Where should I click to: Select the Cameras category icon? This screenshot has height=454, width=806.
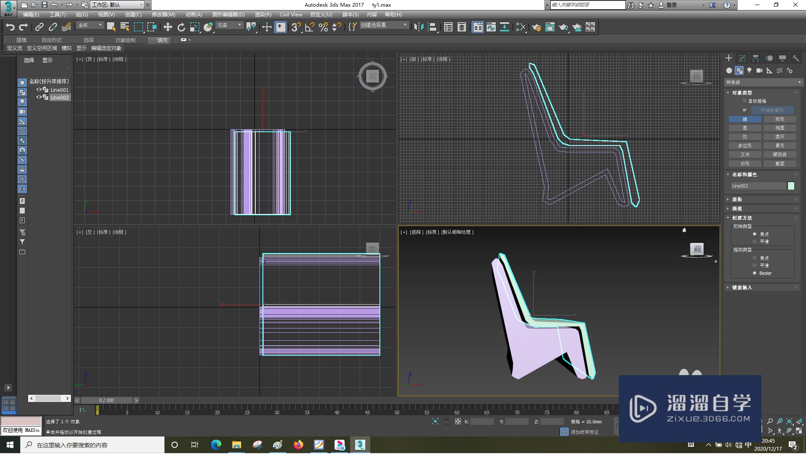[x=759, y=70]
